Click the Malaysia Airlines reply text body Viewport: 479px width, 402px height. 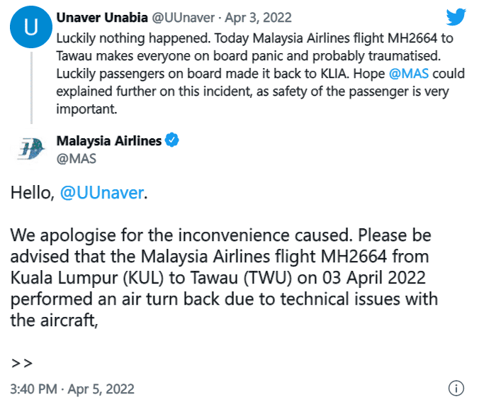[x=224, y=278]
